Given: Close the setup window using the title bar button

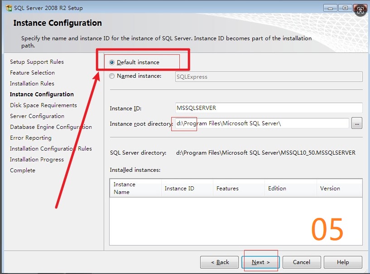Looking at the screenshot, I should tap(360, 8).
